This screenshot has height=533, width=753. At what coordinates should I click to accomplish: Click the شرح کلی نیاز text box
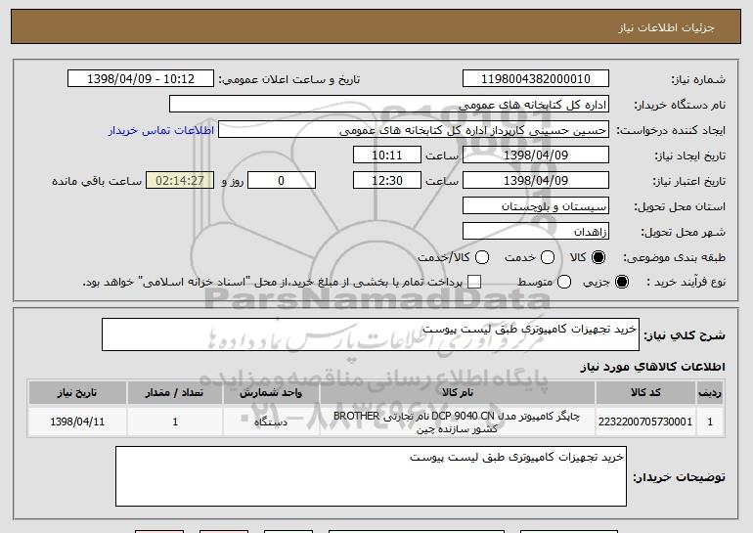tap(370, 334)
